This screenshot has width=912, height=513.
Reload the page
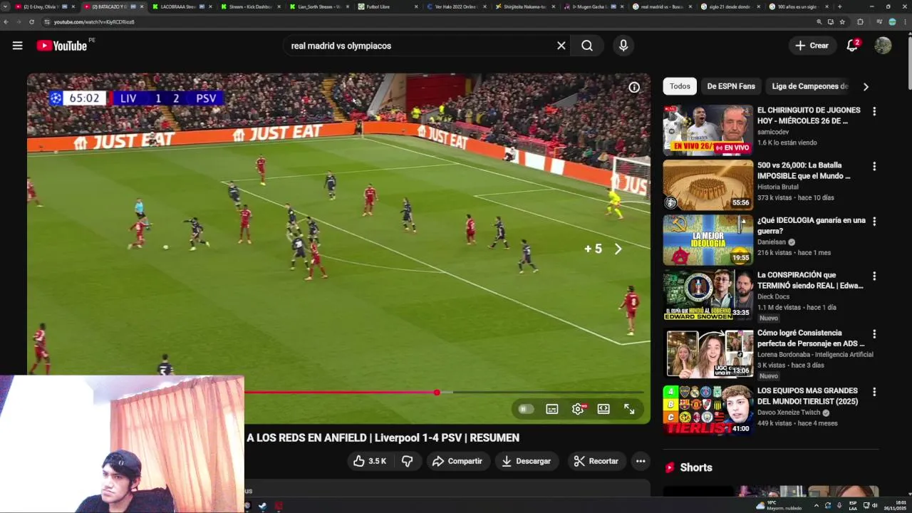point(31,22)
